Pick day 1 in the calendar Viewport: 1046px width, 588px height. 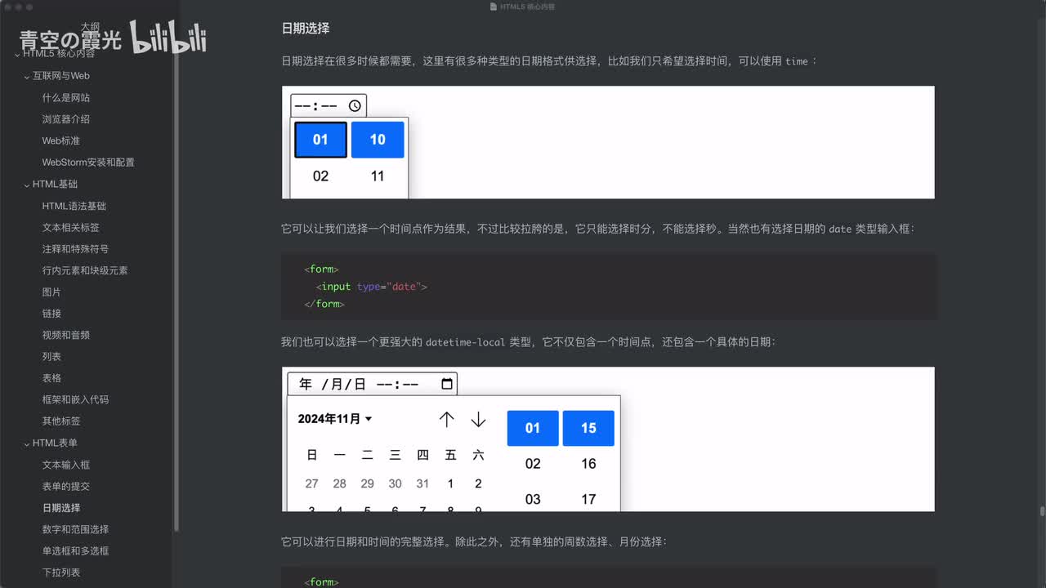click(450, 483)
